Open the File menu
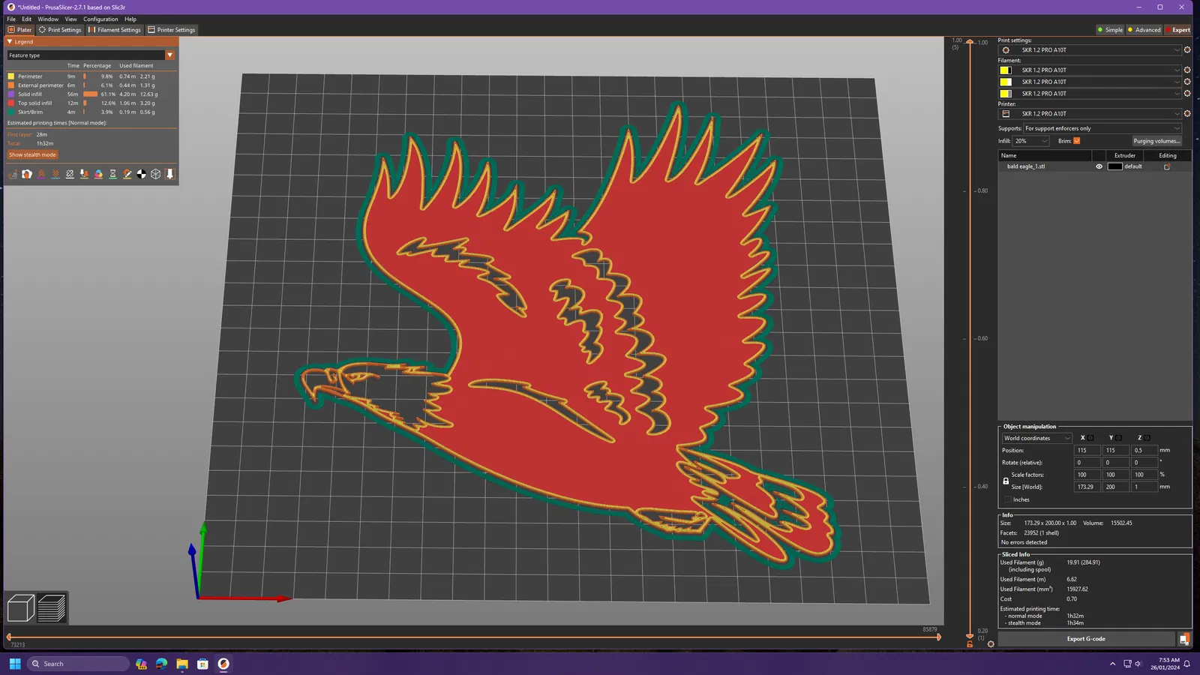Screen dimensions: 1200x675 click(11, 19)
